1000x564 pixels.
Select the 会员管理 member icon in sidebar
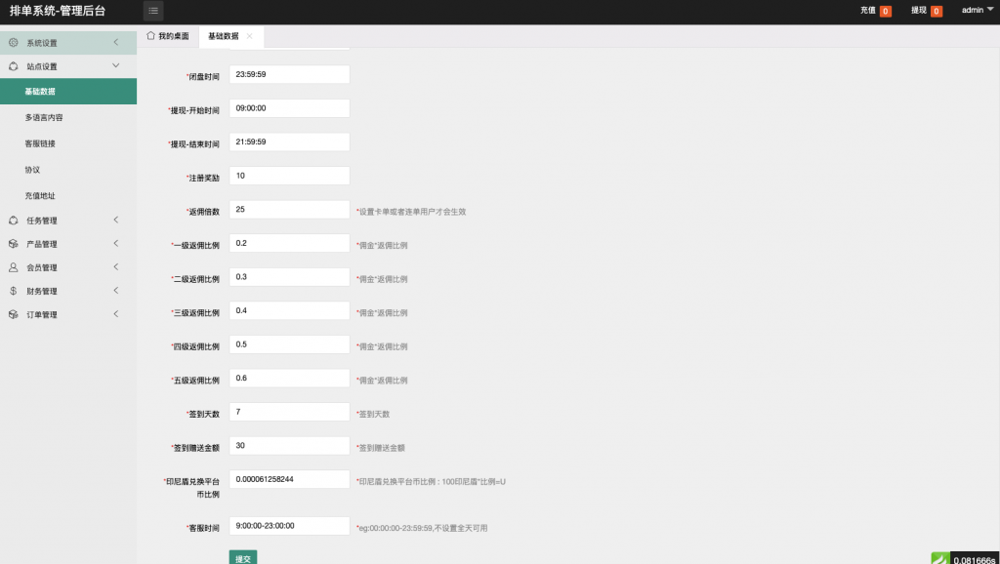click(x=14, y=267)
